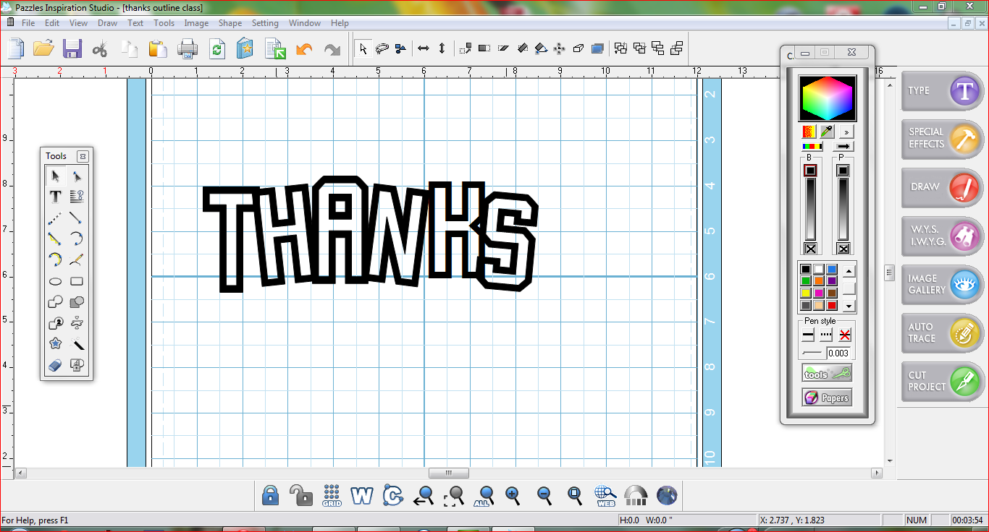
Task: Expand color panel with double-arrow button
Action: point(846,132)
